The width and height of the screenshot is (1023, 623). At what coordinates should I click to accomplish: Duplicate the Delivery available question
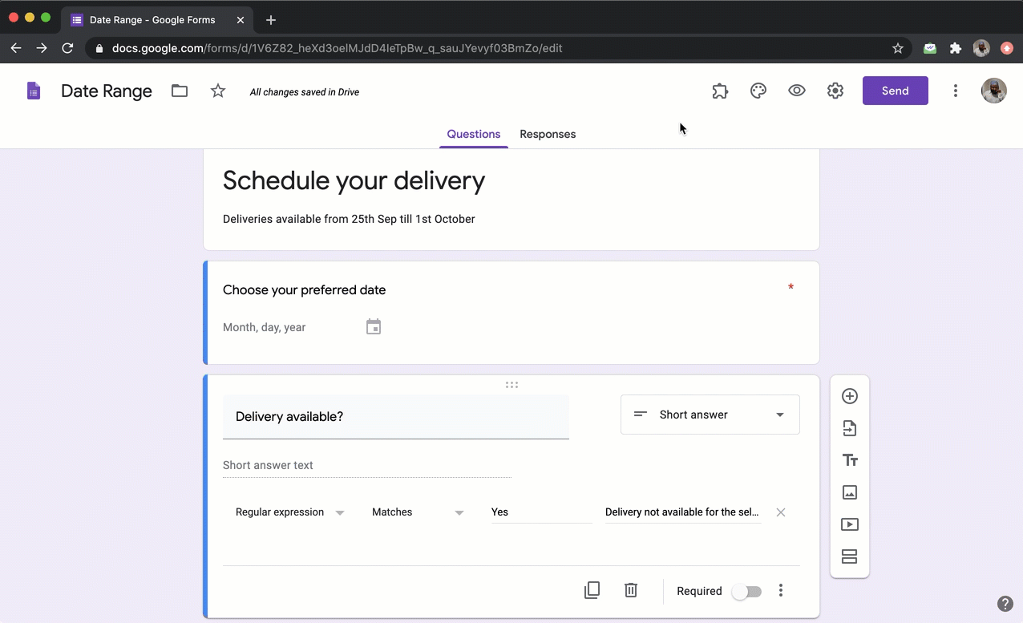592,591
